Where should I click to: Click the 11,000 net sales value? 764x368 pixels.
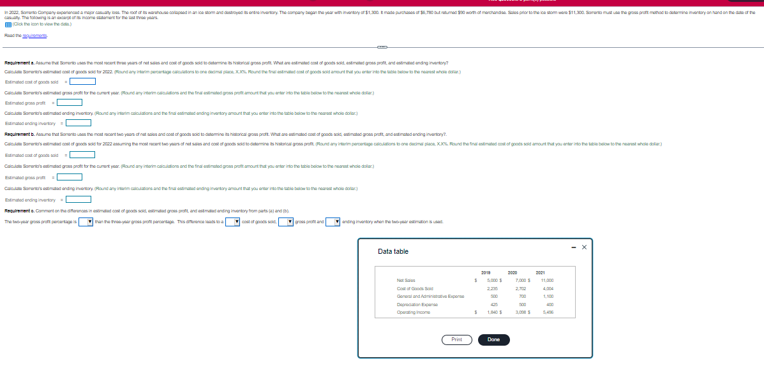point(547,281)
